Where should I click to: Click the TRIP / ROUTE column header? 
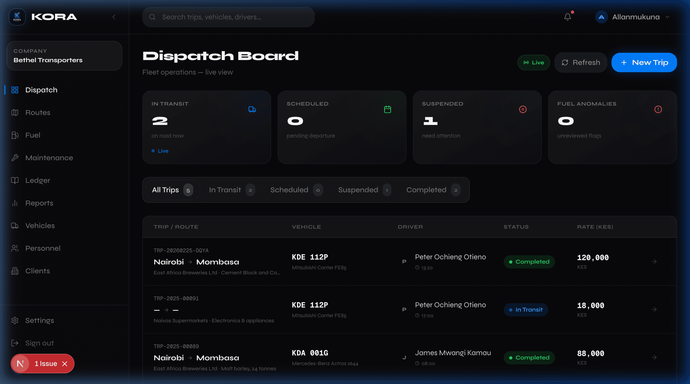pos(176,227)
